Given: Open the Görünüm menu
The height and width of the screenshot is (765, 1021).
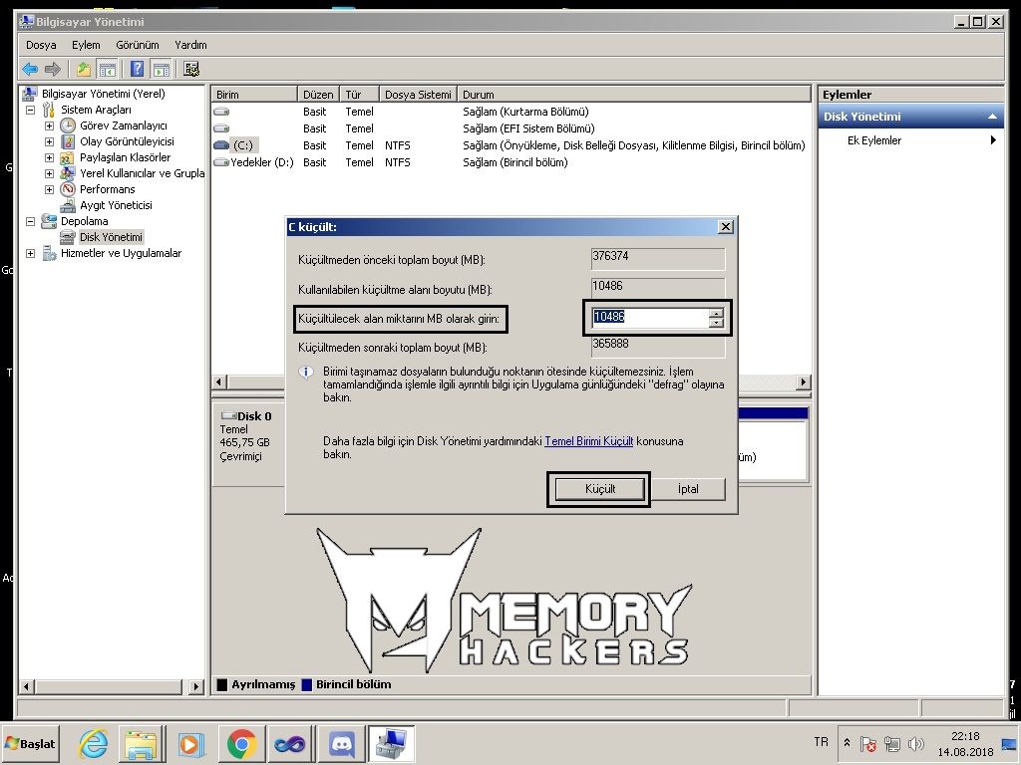Looking at the screenshot, I should [138, 45].
